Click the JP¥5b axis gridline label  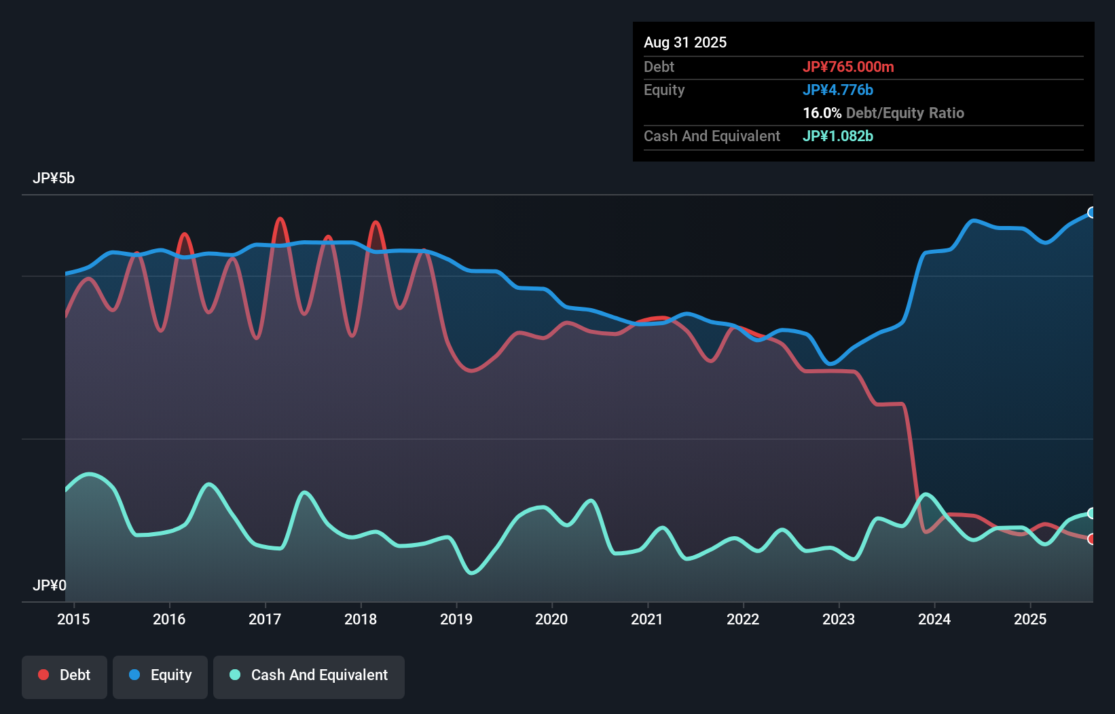(54, 178)
